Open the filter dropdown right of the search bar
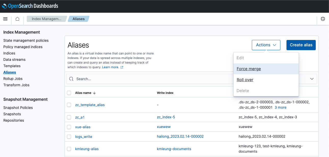 pyautogui.click(x=312, y=79)
